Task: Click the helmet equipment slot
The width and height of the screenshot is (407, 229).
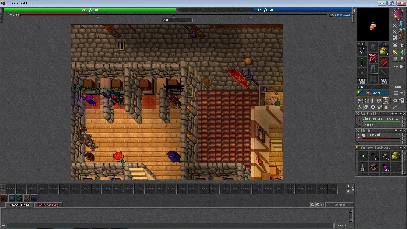Action: pyautogui.click(x=373, y=47)
